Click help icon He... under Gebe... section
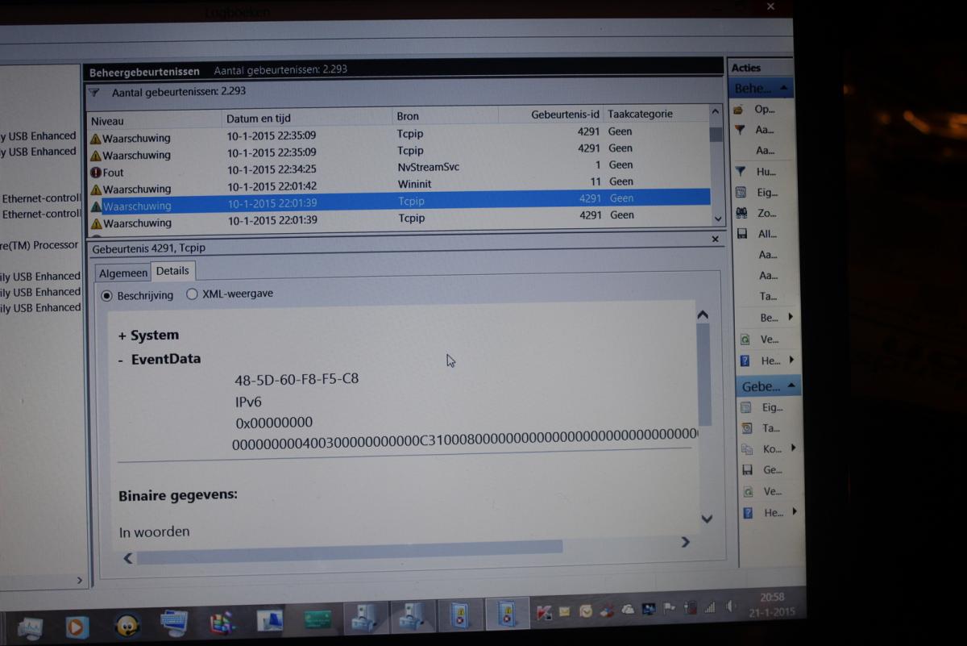 [x=748, y=512]
